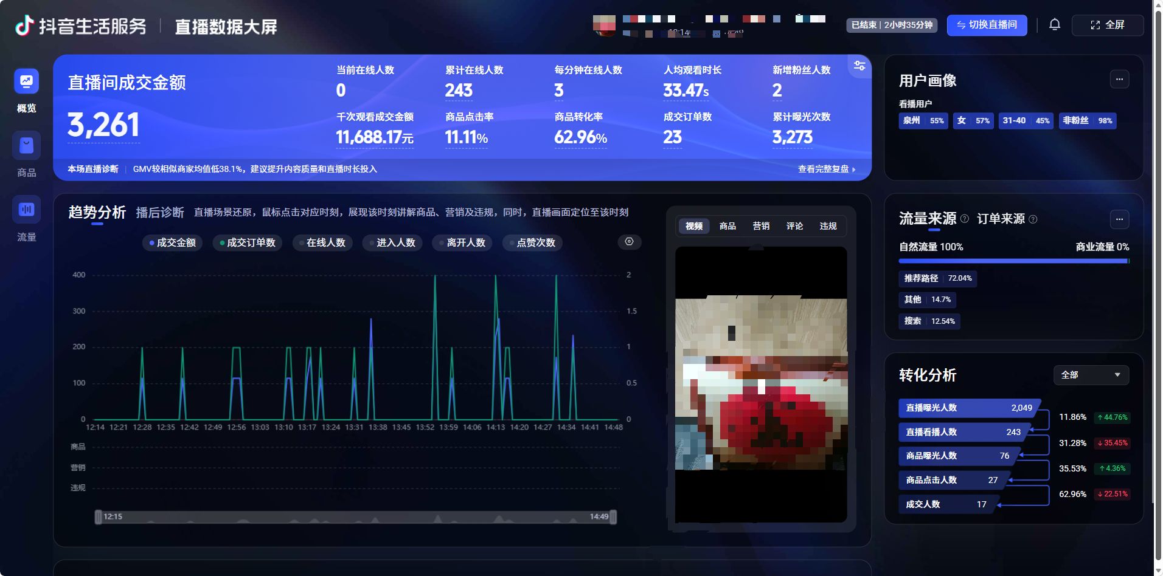Click the live video preview thumbnail
The image size is (1163, 576).
click(x=761, y=385)
